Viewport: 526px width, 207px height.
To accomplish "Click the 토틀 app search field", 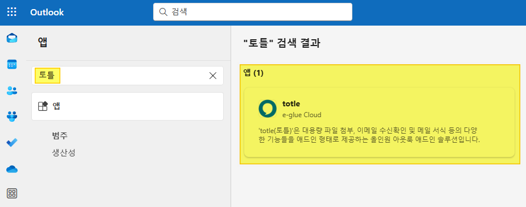I will tap(128, 76).
